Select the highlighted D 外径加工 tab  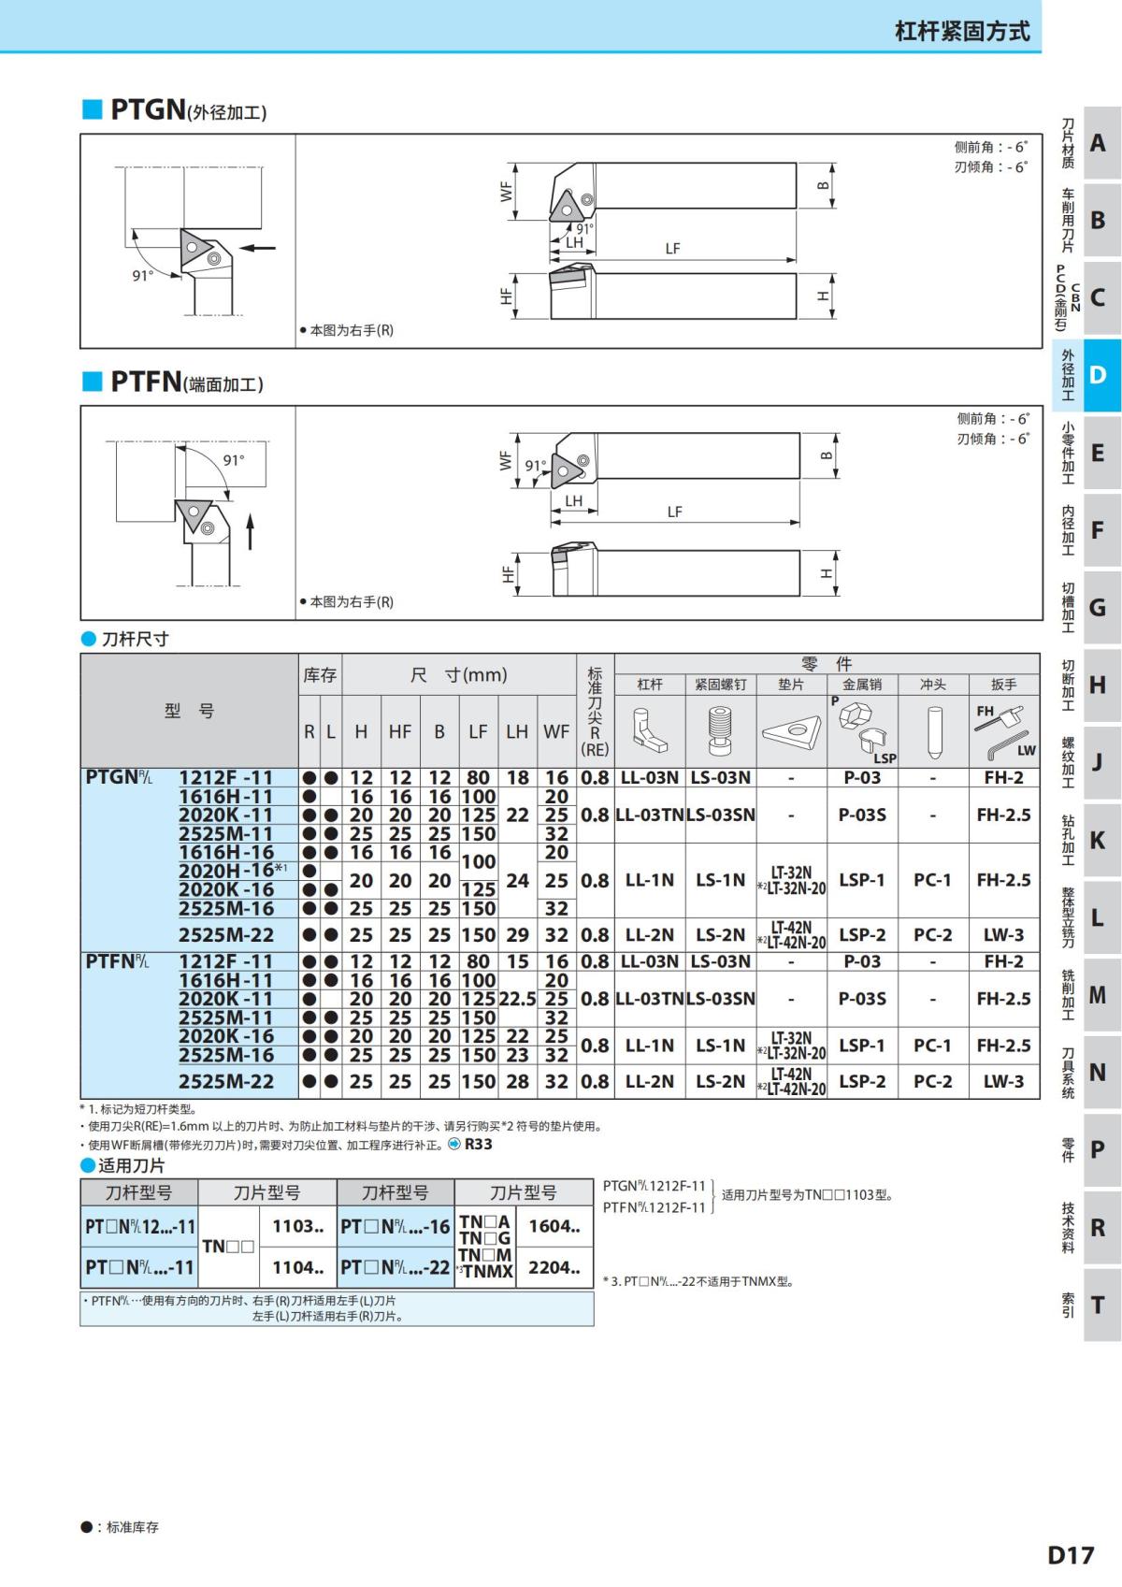click(x=1097, y=375)
